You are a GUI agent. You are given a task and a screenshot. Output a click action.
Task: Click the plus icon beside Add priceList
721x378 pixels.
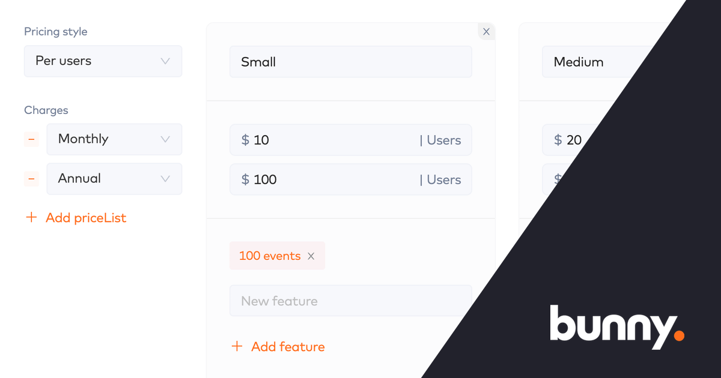point(31,217)
